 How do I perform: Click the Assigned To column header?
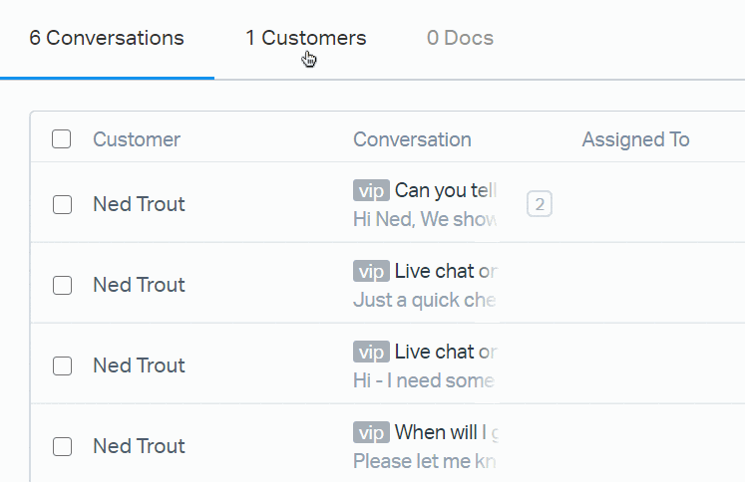[x=635, y=139]
